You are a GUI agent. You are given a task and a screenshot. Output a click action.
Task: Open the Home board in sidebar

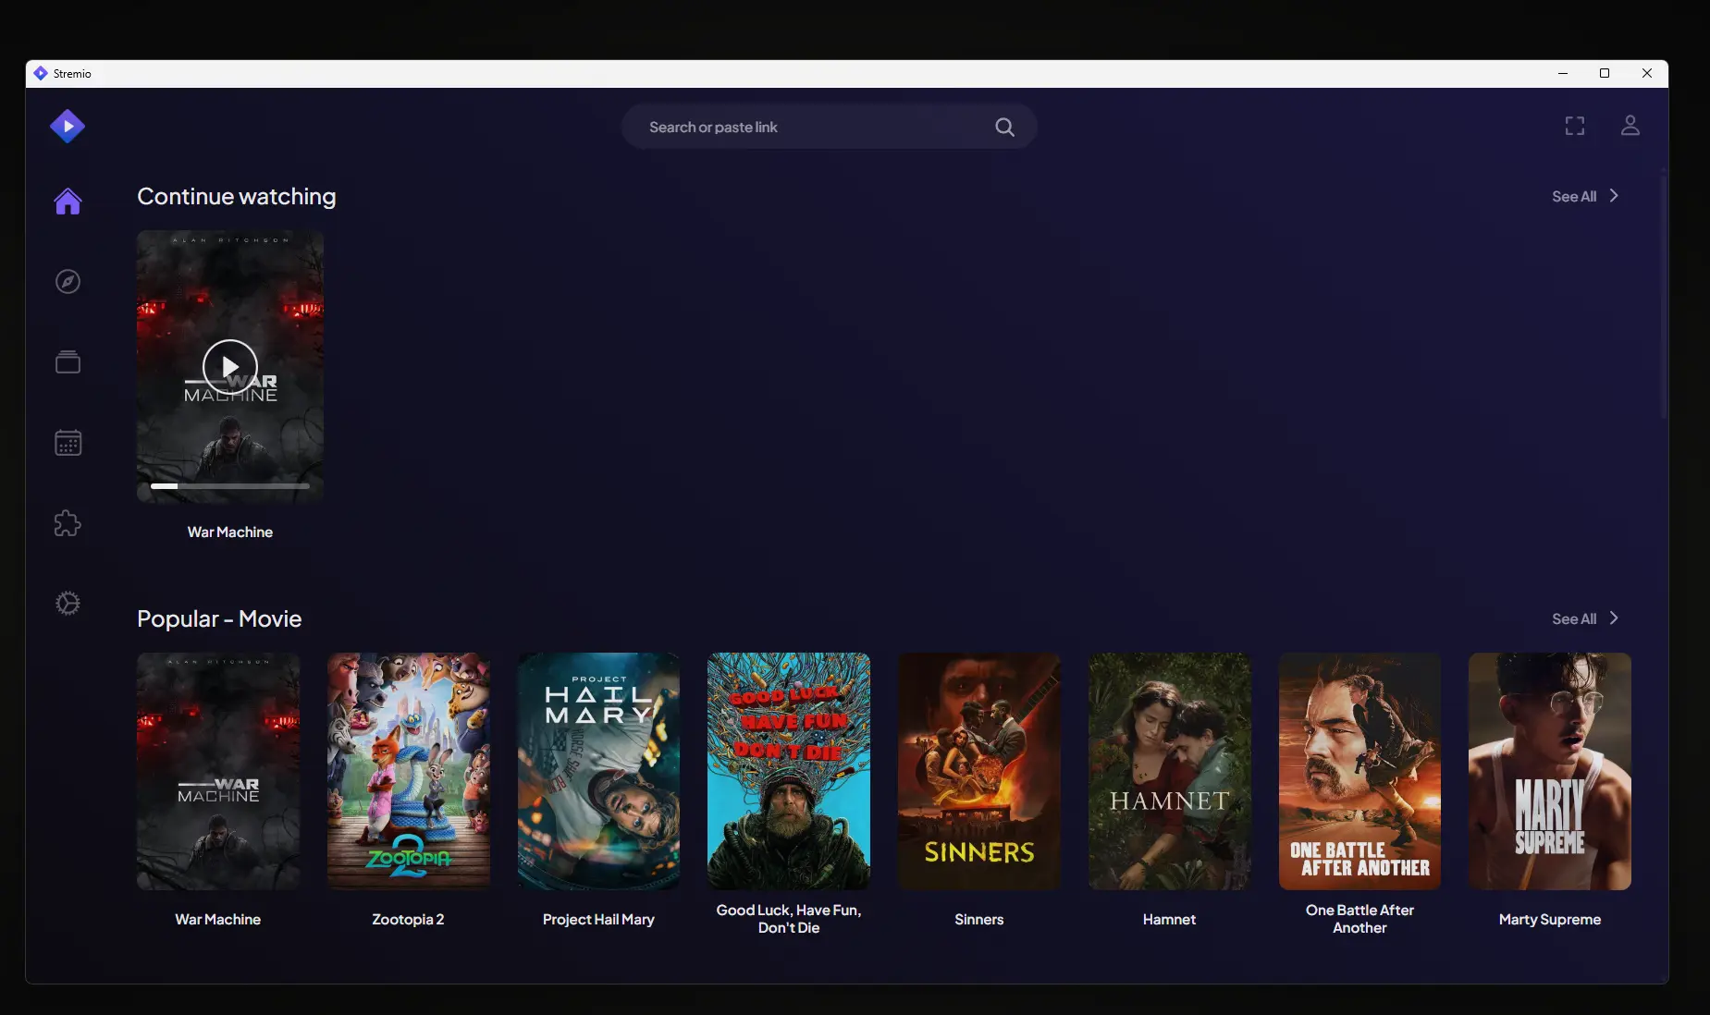coord(68,202)
